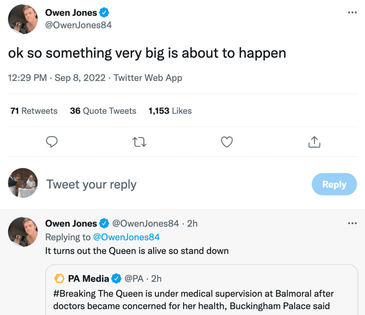Click verified badge beside top Owen Jones name

tap(104, 13)
